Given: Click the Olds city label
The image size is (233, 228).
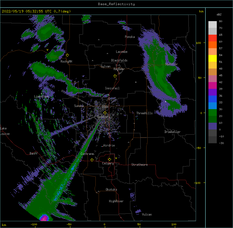Looking at the screenshot, I should click(x=105, y=107).
